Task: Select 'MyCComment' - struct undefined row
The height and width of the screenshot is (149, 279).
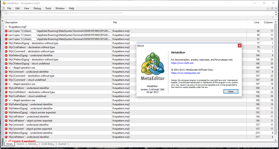Action: point(139,80)
